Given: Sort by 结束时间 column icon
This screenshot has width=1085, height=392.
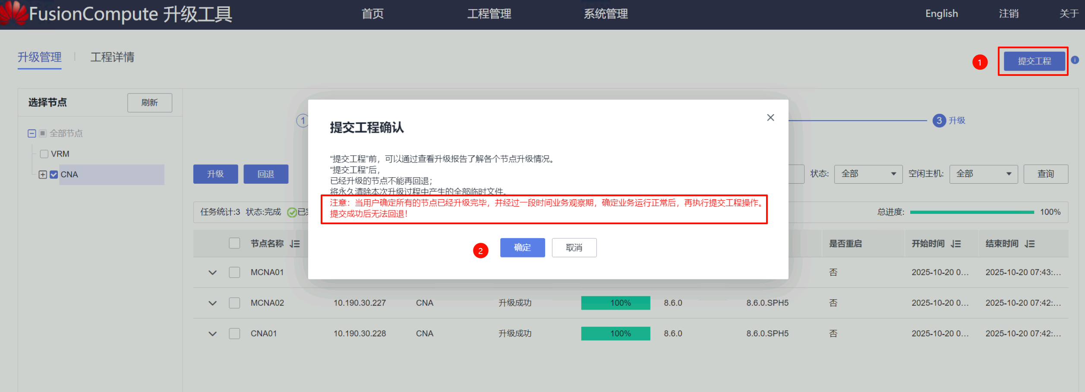Looking at the screenshot, I should point(1030,244).
